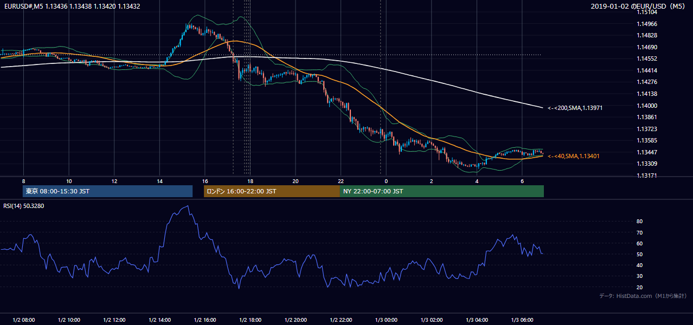Click price axis label 1.14276
This screenshot has height=325, width=693.
pyautogui.click(x=647, y=82)
